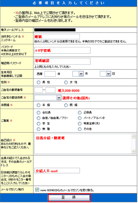Open the birth month dropdown
138x203 pixels.
(78, 74)
